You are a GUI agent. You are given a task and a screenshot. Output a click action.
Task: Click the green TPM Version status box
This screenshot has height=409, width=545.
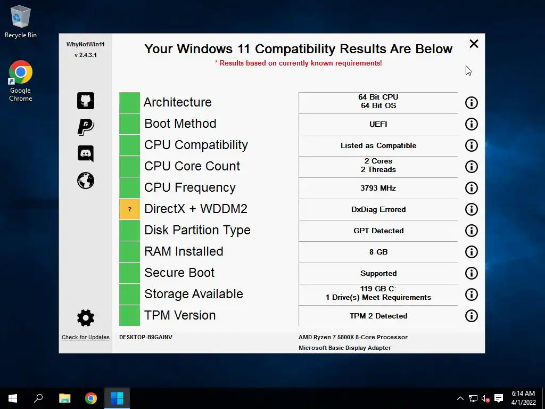(129, 315)
